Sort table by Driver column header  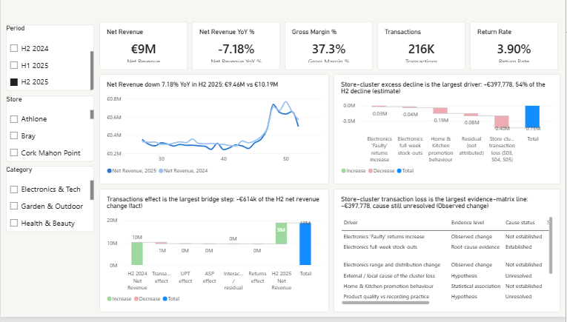[x=351, y=222]
